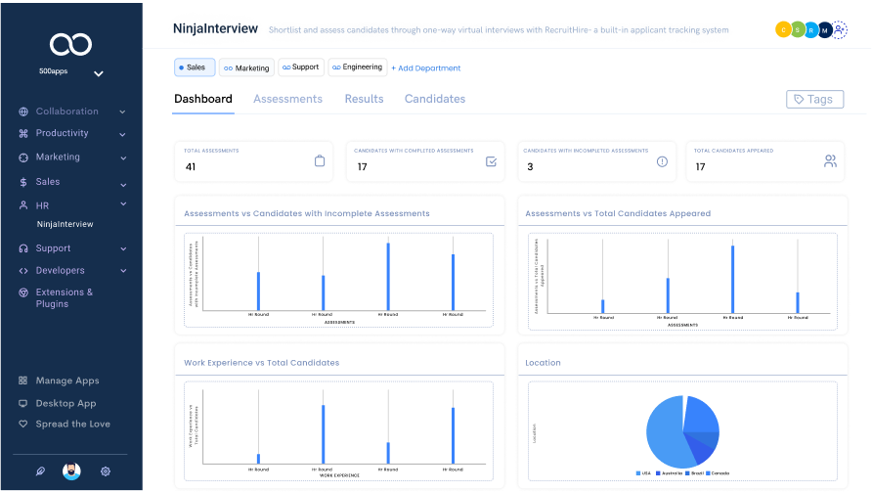Open NinjaInterview under HR
Image resolution: width=872 pixels, height=493 pixels.
click(65, 224)
